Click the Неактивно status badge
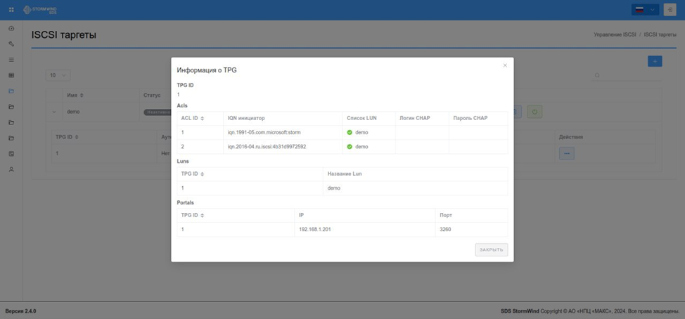 [x=158, y=112]
